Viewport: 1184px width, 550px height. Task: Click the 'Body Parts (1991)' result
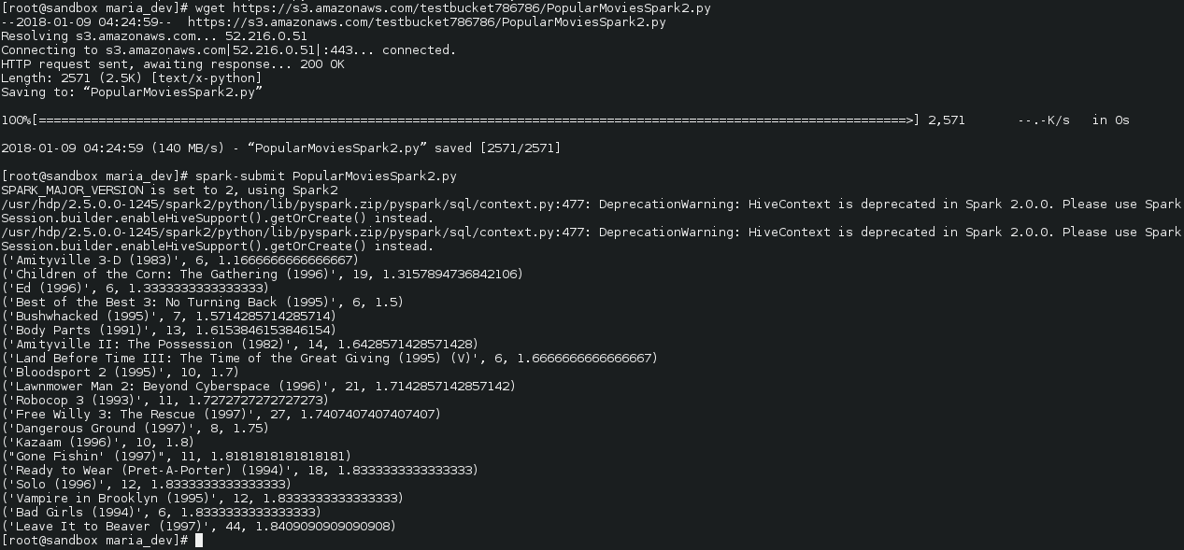tap(169, 331)
